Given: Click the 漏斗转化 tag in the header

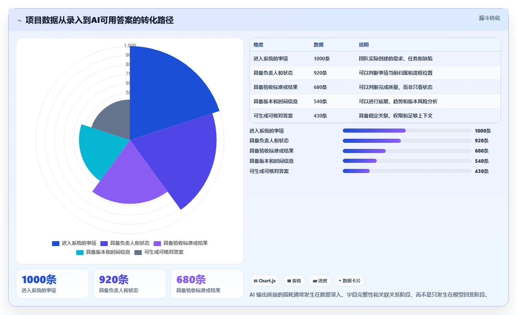Looking at the screenshot, I should 489,18.
